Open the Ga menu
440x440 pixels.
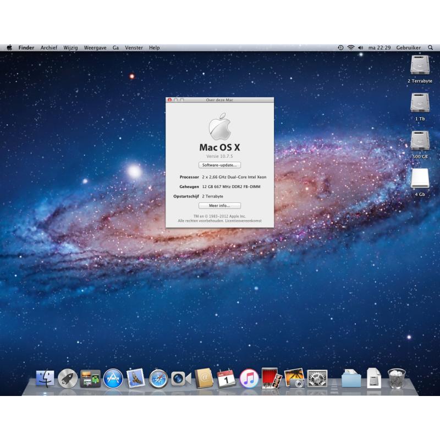[116, 48]
